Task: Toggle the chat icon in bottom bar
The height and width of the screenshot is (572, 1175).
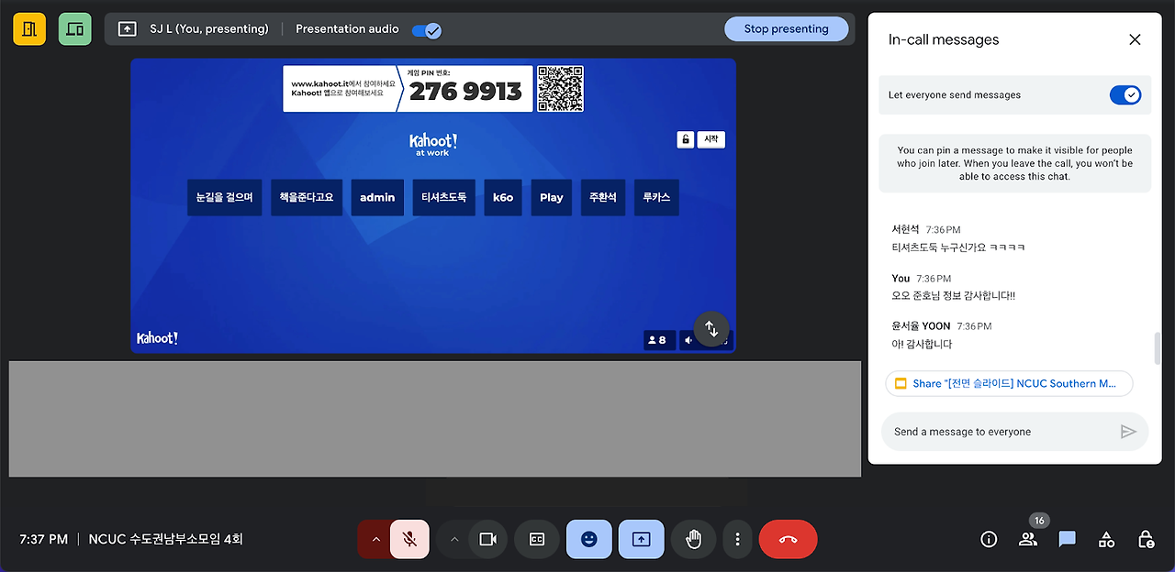Action: coord(1067,540)
